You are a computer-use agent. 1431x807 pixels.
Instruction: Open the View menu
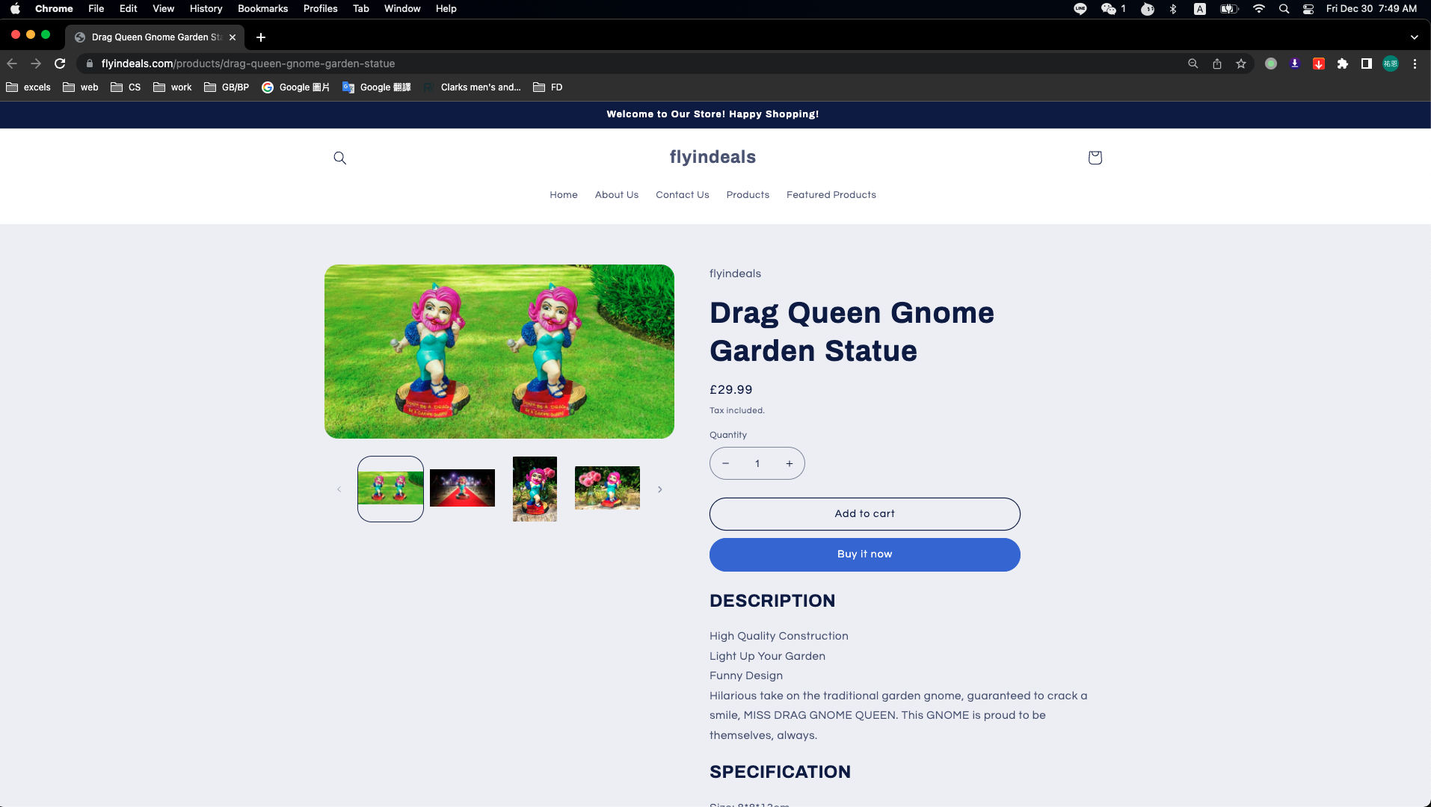[x=163, y=9]
